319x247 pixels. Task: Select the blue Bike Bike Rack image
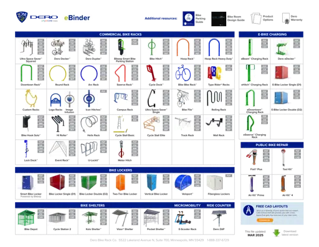(x=183, y=73)
